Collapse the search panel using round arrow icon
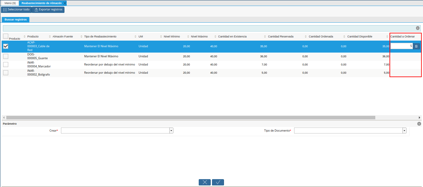The image size is (423, 187). [418, 28]
